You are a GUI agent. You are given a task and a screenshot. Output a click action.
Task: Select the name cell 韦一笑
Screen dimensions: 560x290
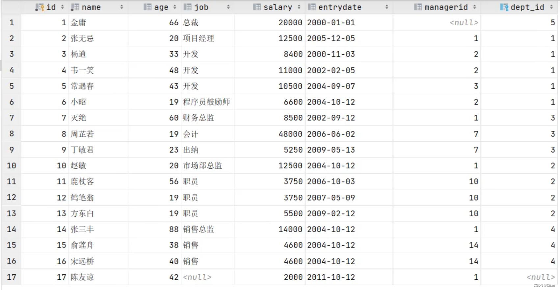pos(98,70)
